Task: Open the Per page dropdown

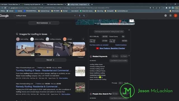Action: tap(121, 83)
